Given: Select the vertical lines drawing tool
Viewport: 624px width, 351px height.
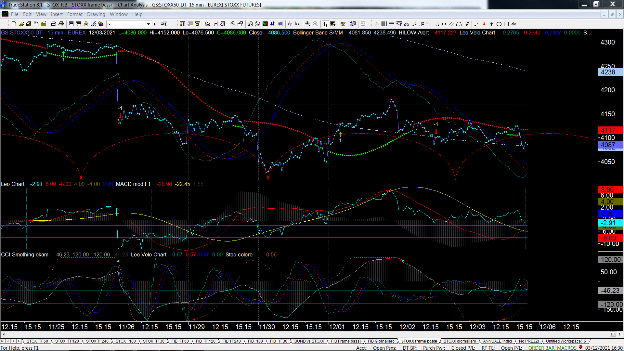Looking at the screenshot, I should (384, 24).
